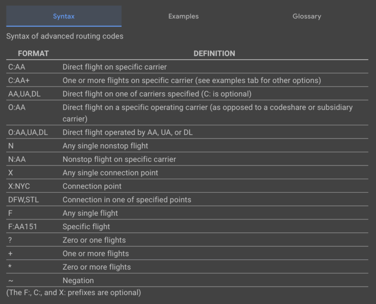Viewport: 376px width, 304px height.
Task: Select the Glossary tab
Action: pyautogui.click(x=307, y=17)
